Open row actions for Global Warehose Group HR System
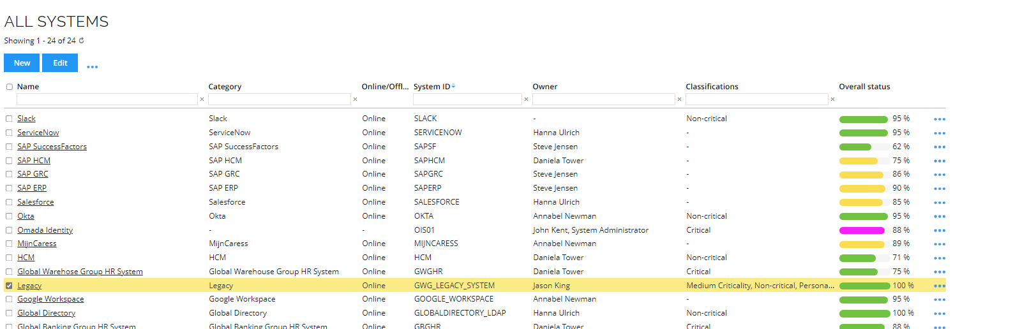The width and height of the screenshot is (1013, 329). (940, 272)
